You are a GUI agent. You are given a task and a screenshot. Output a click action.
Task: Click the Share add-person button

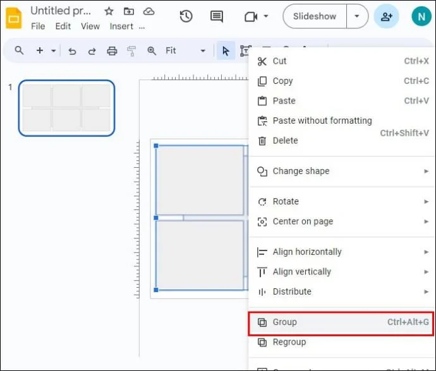point(387,16)
